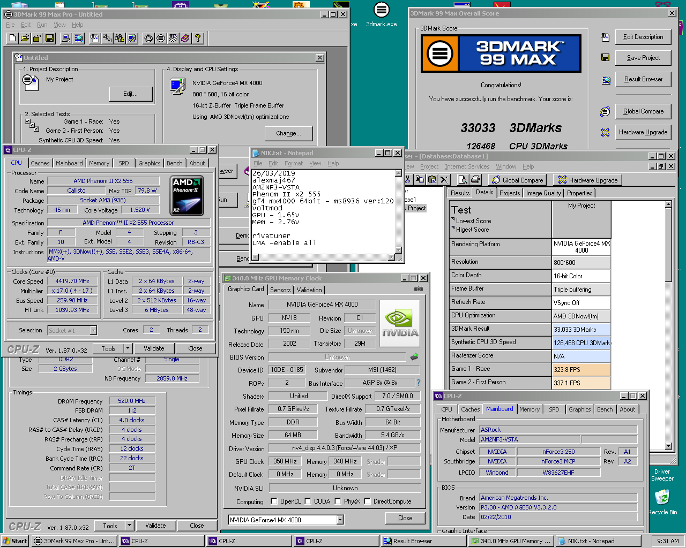
Task: Click the Paste icon in Result Browser toolbar
Action: point(432,180)
